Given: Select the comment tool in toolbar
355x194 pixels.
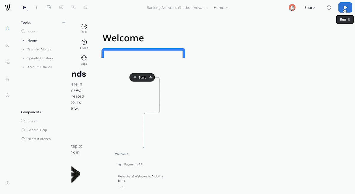Looking at the screenshot, I should 61,8.
